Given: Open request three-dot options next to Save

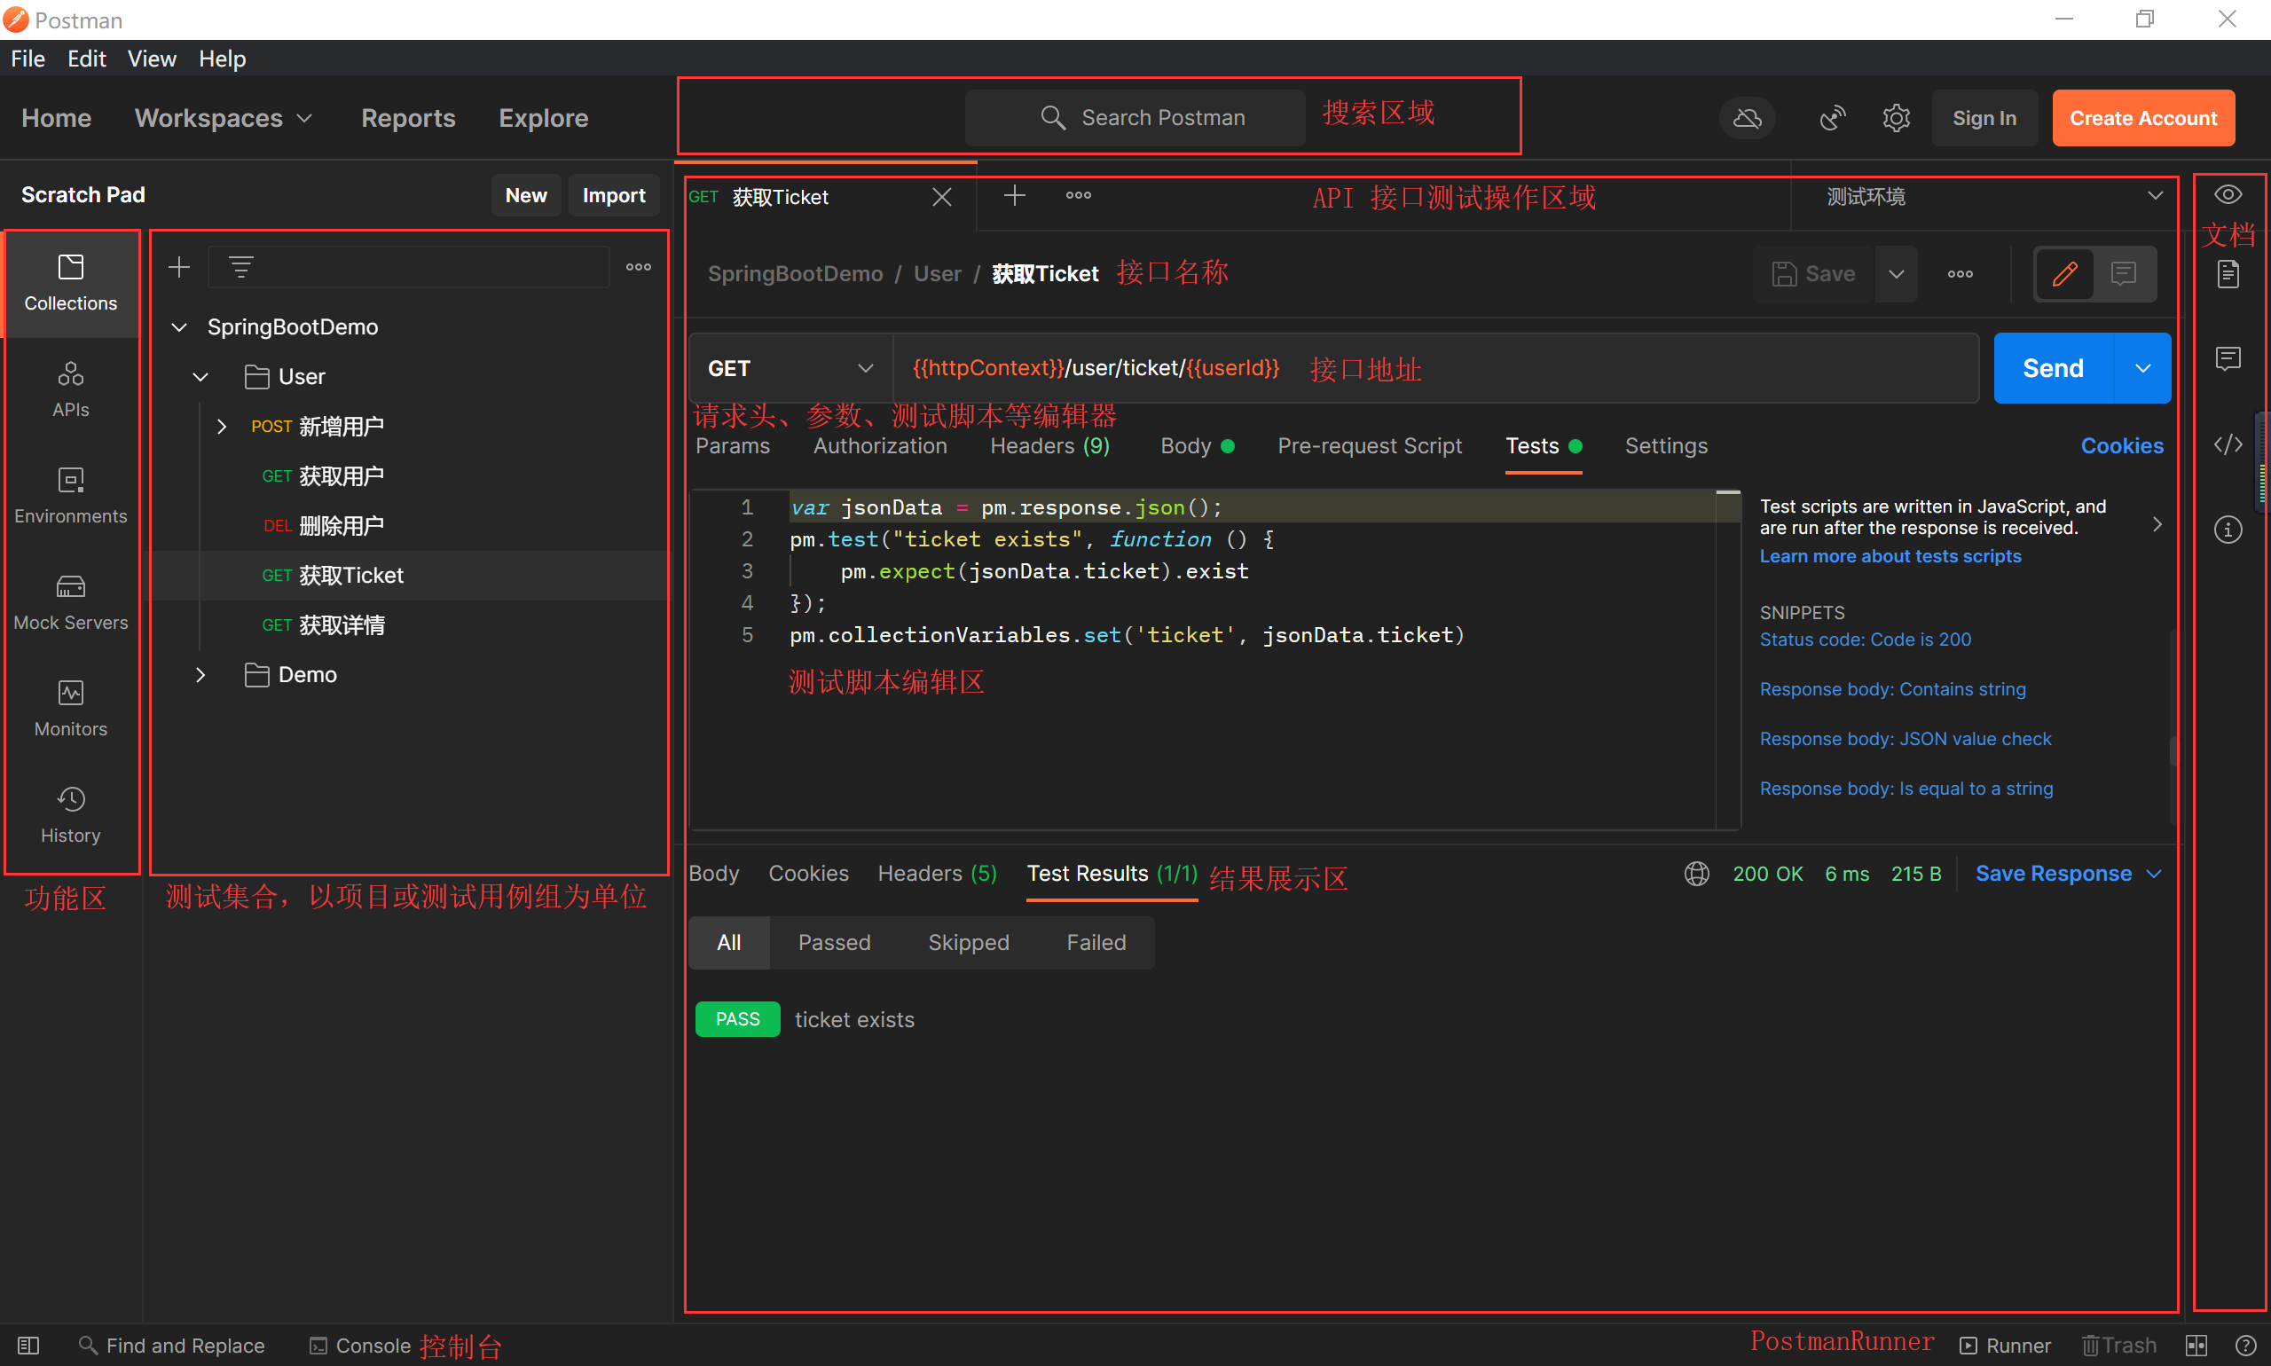Looking at the screenshot, I should click(x=1960, y=273).
